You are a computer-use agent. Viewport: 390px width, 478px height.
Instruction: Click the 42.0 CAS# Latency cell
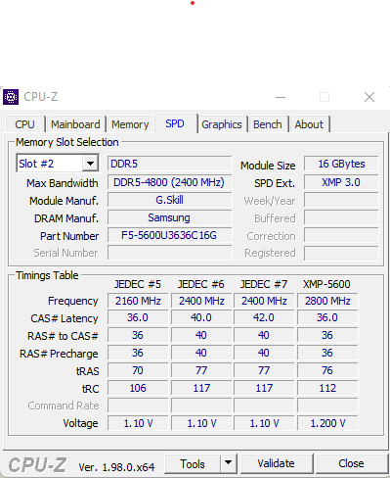(264, 317)
